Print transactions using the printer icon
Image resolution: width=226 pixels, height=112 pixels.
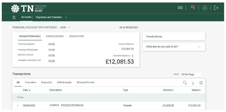201,83
